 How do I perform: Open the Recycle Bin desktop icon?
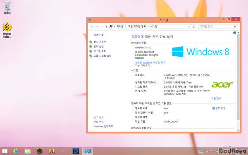7,8
